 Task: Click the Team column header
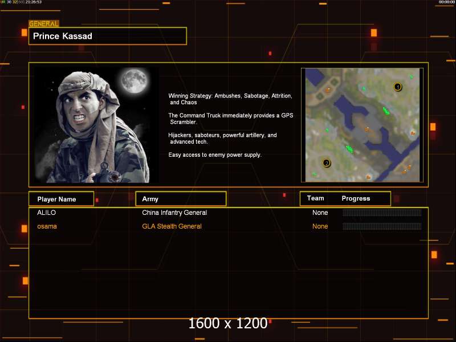pos(315,198)
